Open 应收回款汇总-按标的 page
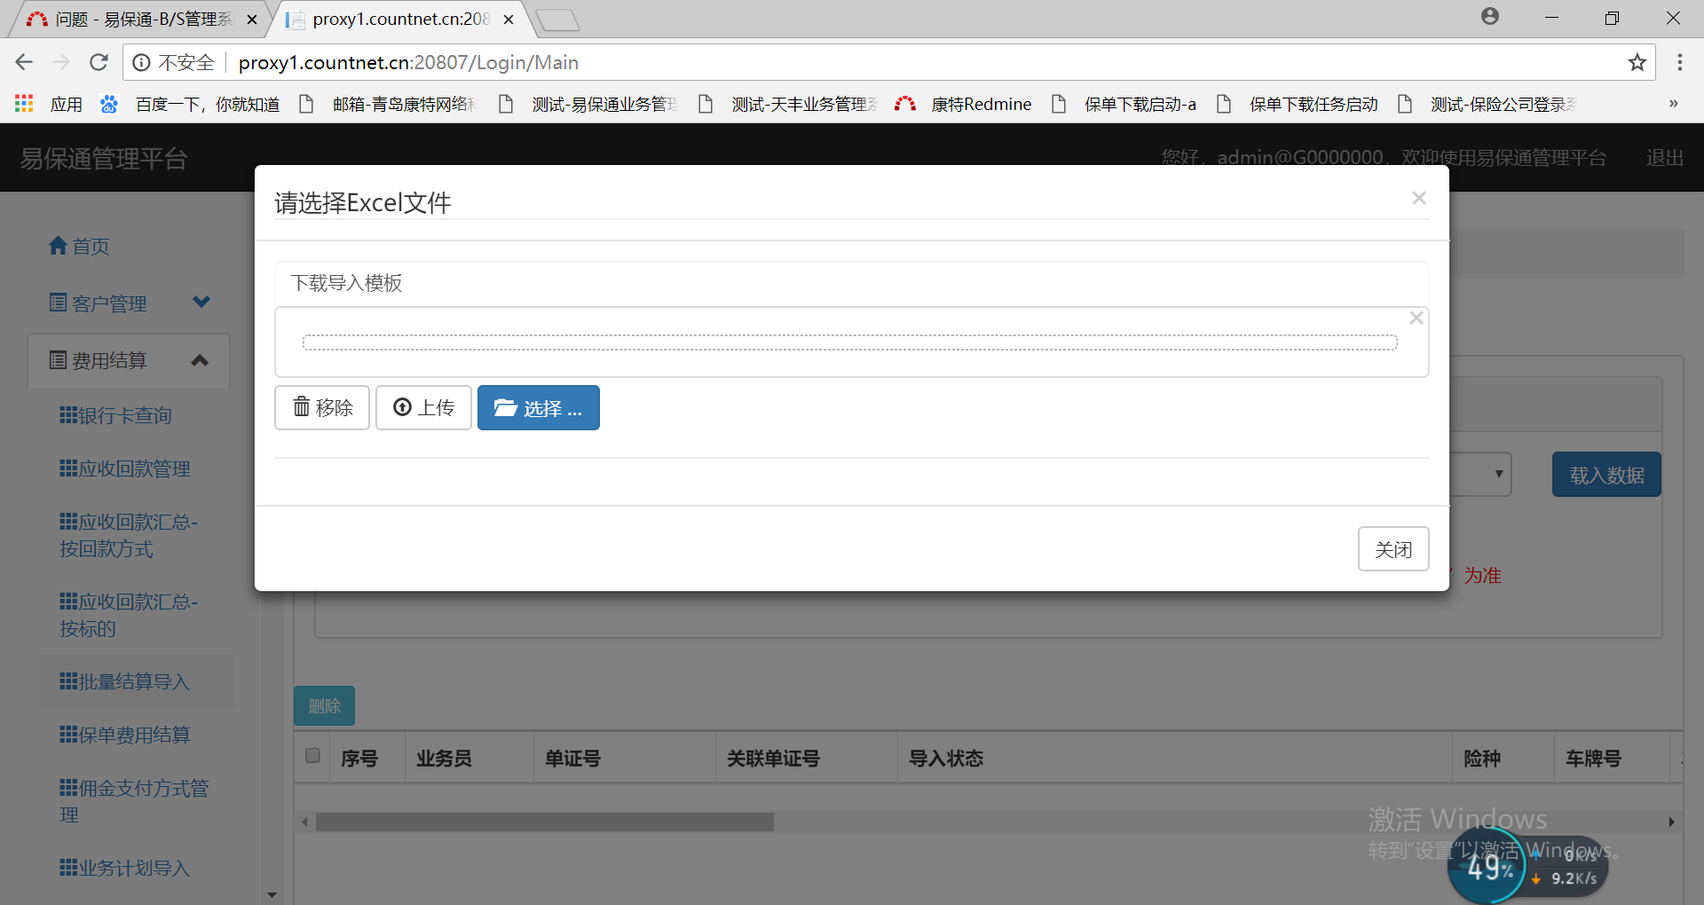Screen dimensions: 1704x905 click(129, 615)
